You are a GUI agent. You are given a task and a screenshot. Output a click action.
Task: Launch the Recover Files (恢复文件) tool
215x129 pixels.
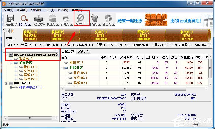39,20
